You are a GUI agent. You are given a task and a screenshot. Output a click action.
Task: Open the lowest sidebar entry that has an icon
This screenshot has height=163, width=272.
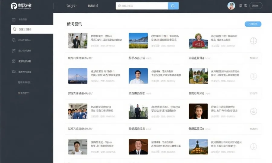click(21, 72)
